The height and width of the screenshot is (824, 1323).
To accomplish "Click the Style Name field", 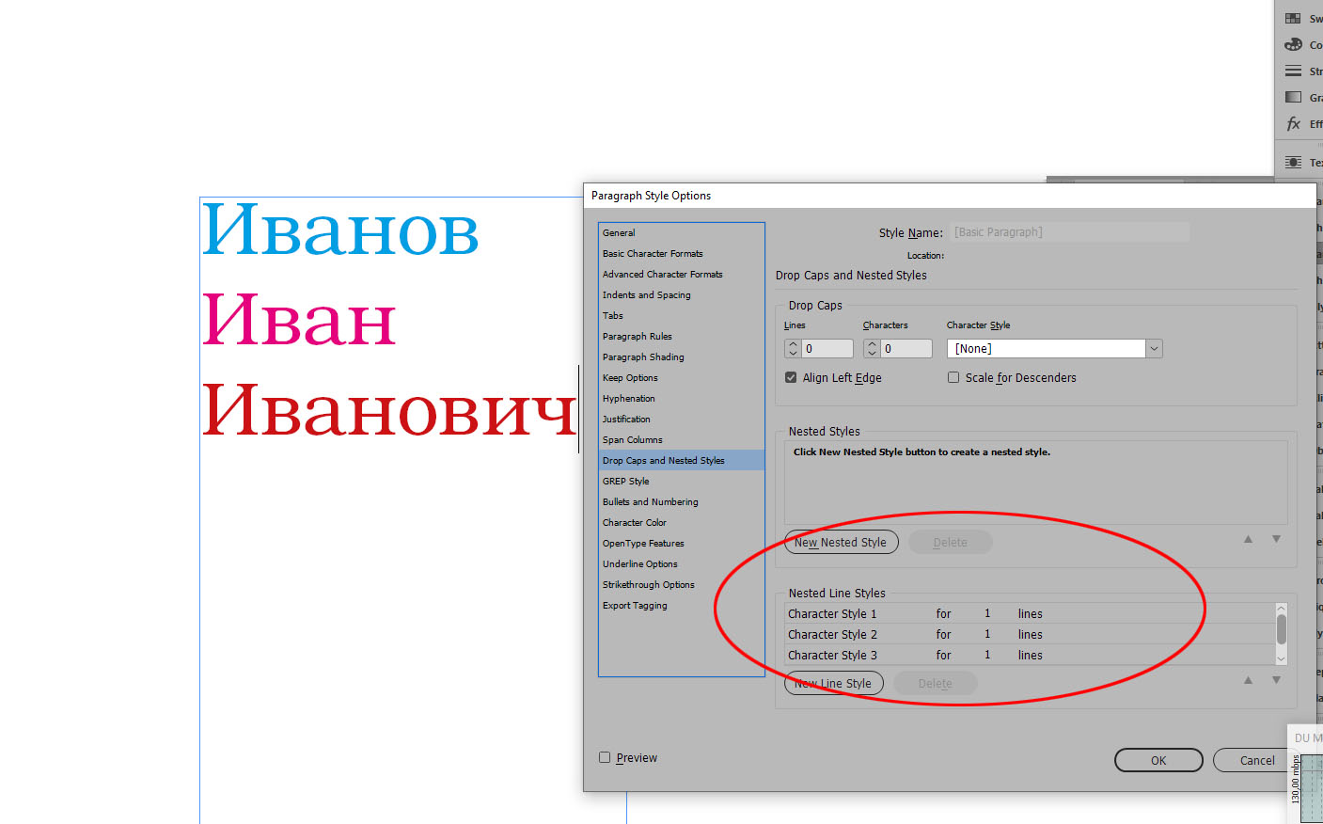I will 1069,232.
